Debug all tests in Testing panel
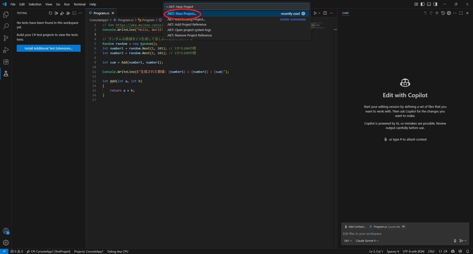473x254 pixels. 62,13
